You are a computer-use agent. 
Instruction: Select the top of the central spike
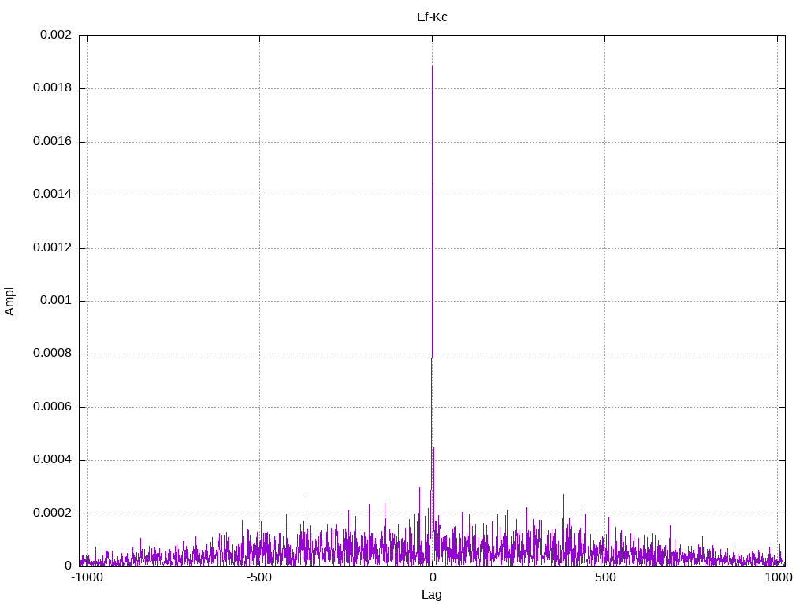pyautogui.click(x=432, y=66)
